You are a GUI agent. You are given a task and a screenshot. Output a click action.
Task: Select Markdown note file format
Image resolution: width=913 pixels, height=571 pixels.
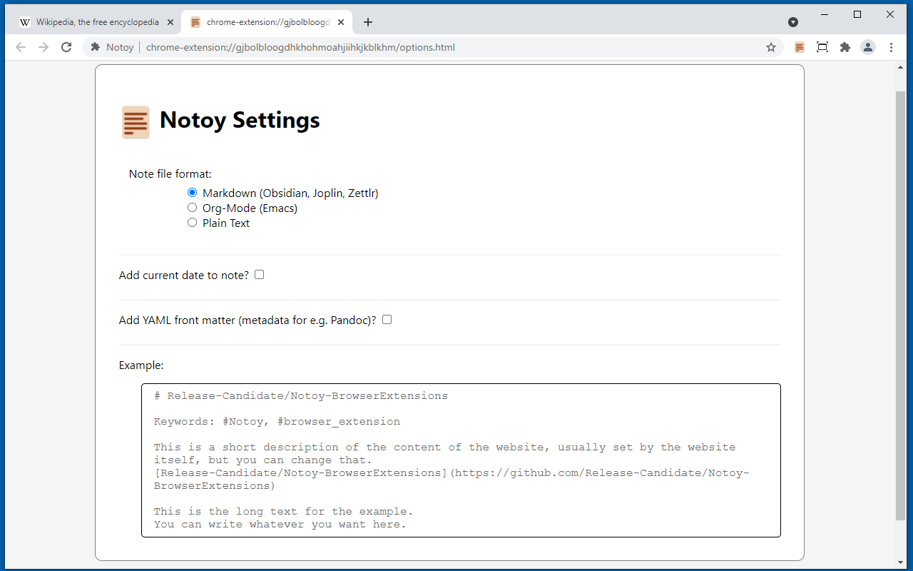point(192,193)
